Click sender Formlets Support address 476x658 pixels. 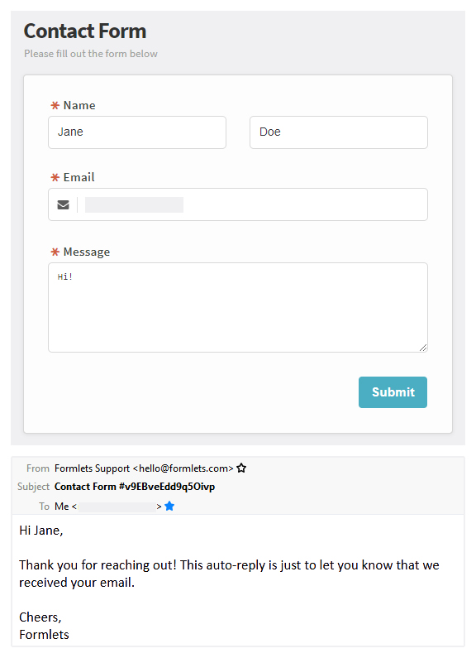(144, 468)
